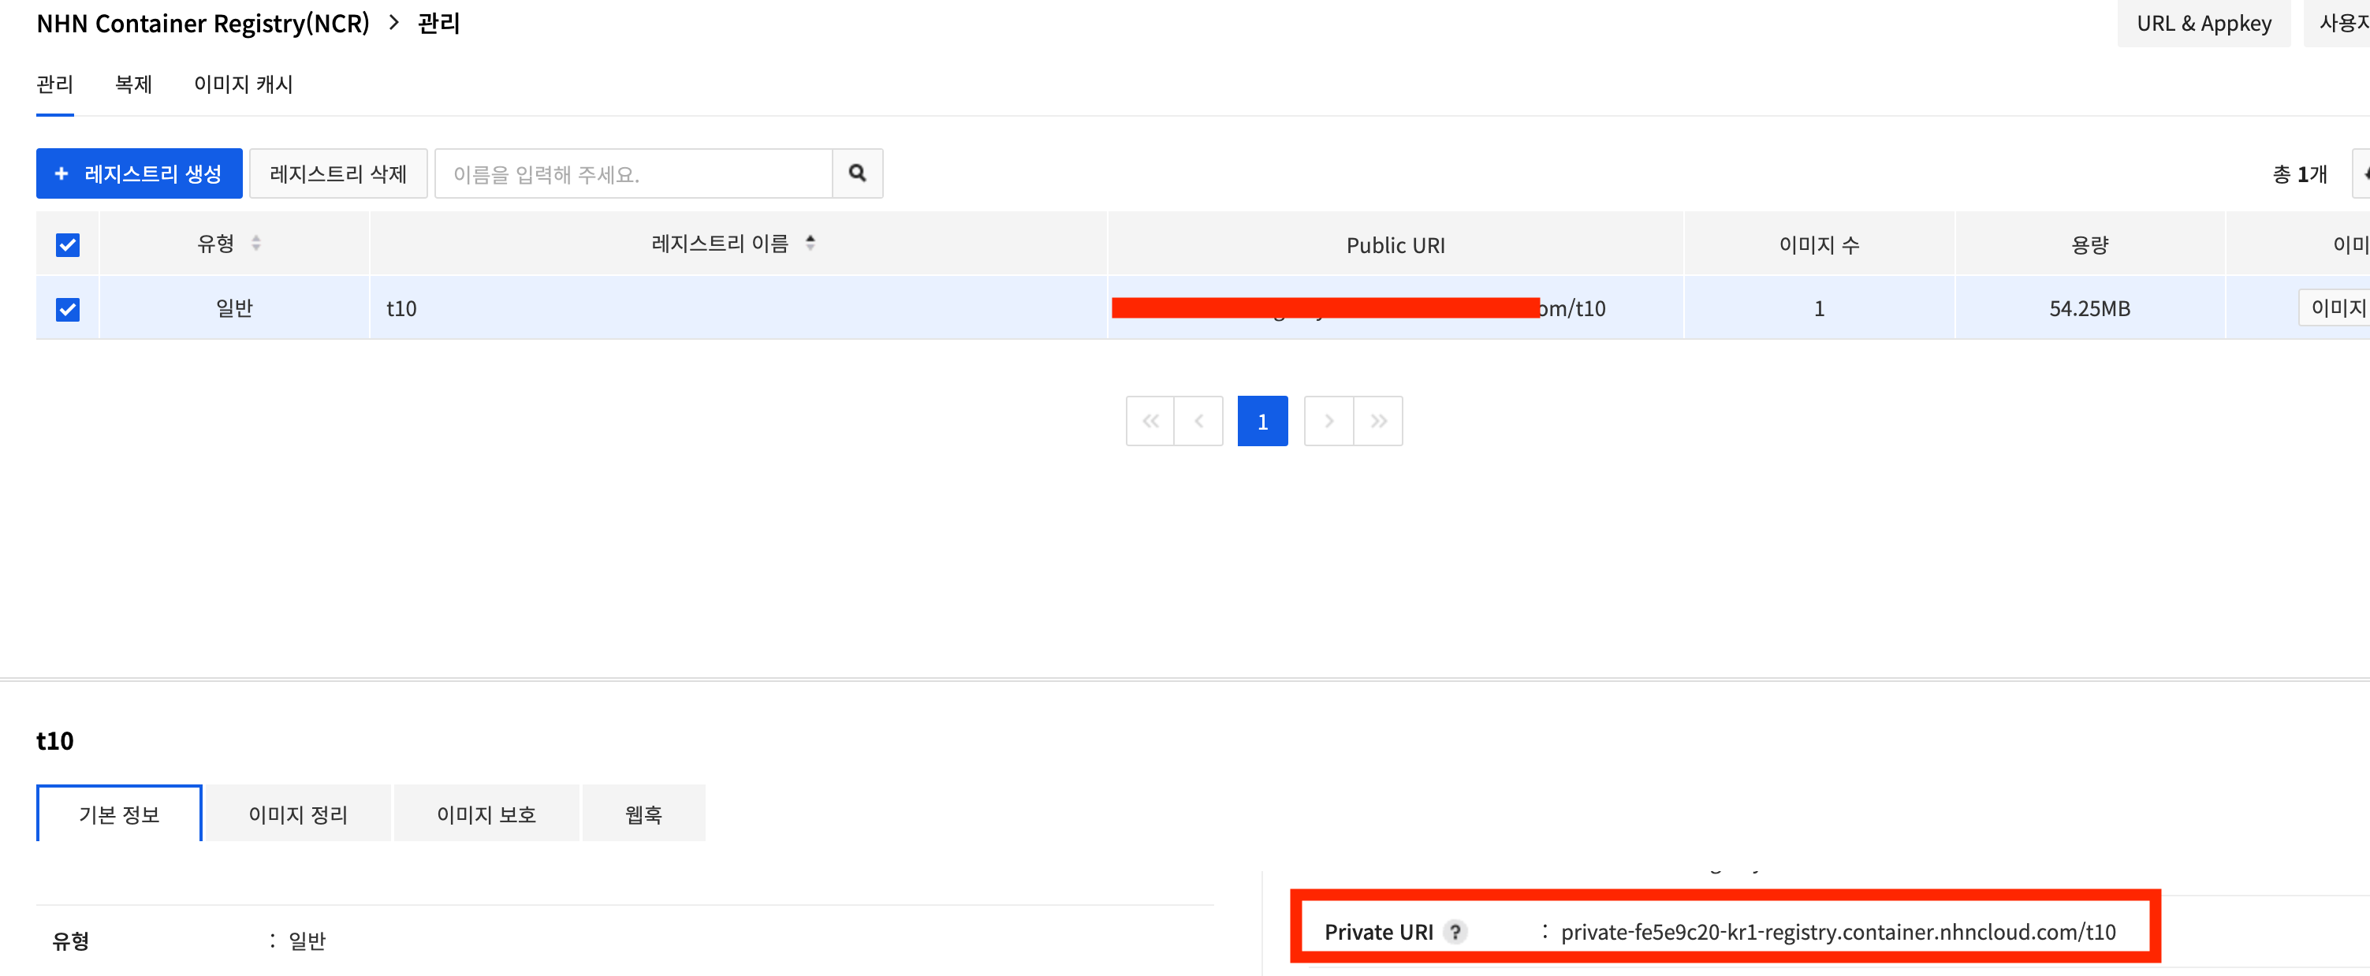Sort by 유형 column arrow icon
This screenshot has width=2370, height=976.
tap(255, 243)
